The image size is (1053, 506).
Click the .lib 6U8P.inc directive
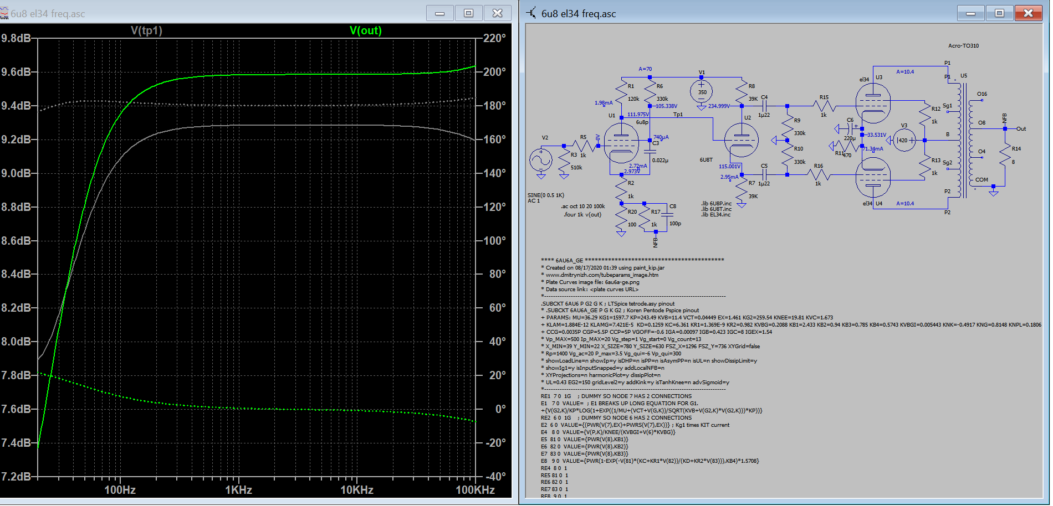[x=716, y=203]
